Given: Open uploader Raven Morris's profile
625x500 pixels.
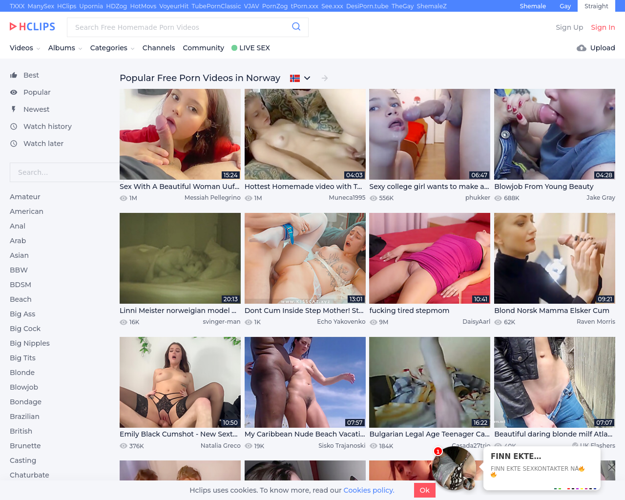Looking at the screenshot, I should [x=596, y=322].
